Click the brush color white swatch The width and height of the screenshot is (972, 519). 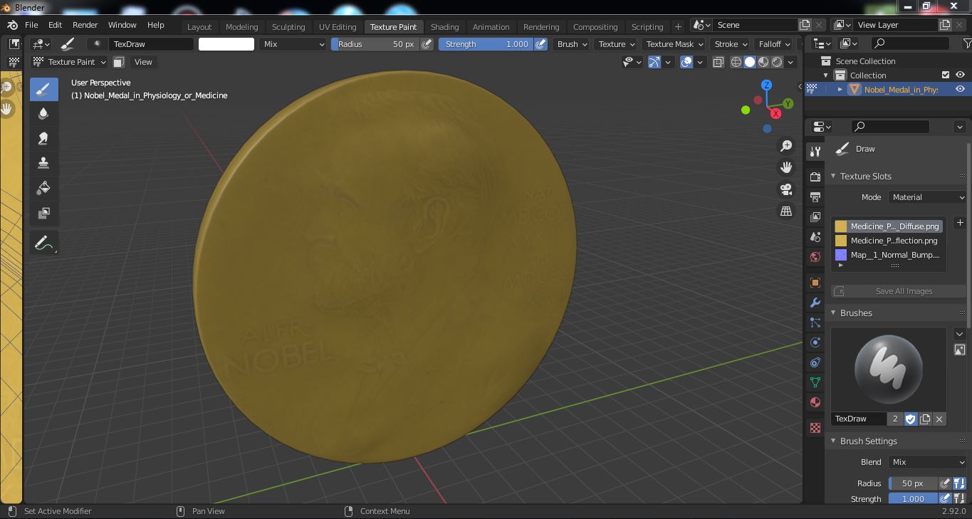point(226,44)
